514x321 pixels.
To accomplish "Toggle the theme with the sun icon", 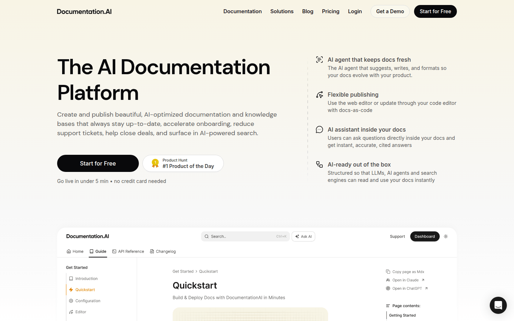I will 445,236.
